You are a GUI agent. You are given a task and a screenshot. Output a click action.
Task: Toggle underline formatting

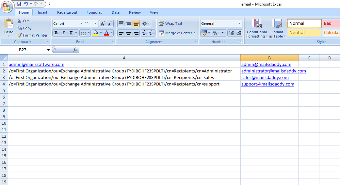point(71,33)
